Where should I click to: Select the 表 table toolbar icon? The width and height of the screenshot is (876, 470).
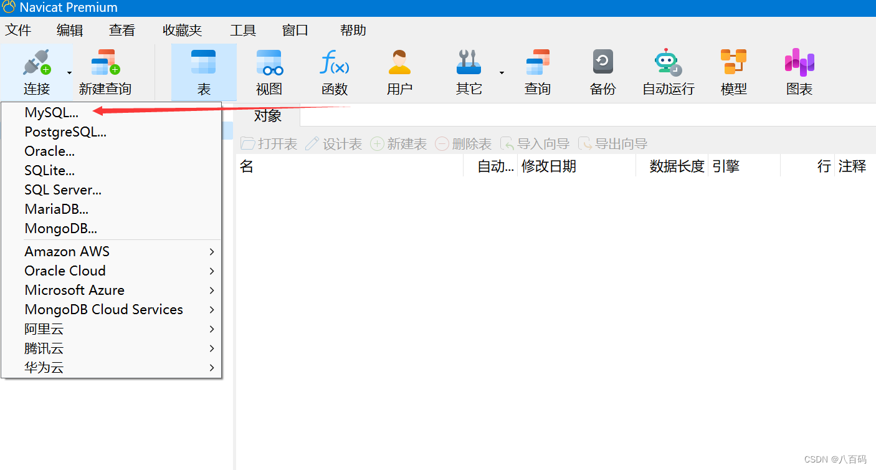point(204,62)
